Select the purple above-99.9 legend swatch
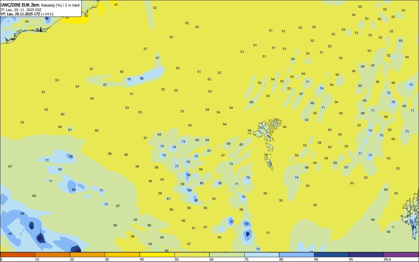The height and width of the screenshot is (262, 419). pos(401,254)
